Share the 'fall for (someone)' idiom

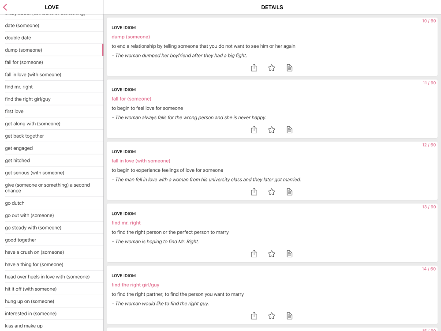[254, 130]
